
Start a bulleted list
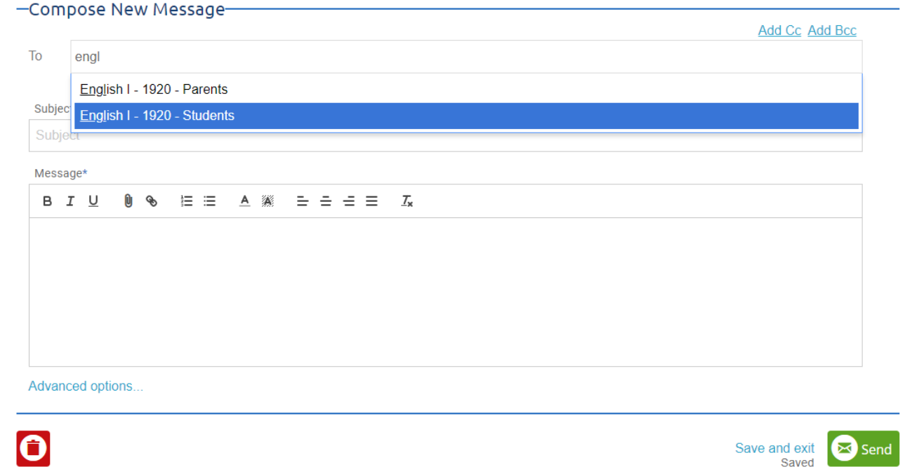(x=210, y=201)
